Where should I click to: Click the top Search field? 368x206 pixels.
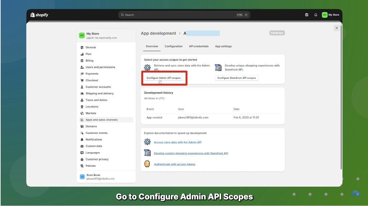[x=184, y=15]
